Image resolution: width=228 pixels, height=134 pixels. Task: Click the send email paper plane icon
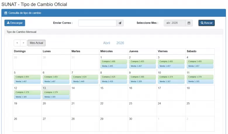click(120, 23)
